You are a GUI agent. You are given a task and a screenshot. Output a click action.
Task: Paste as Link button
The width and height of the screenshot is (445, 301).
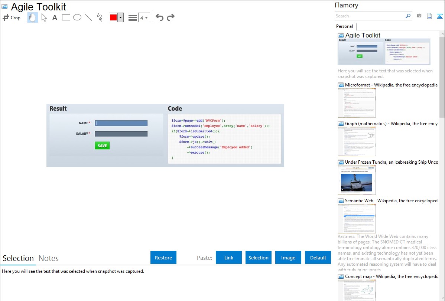click(x=229, y=258)
